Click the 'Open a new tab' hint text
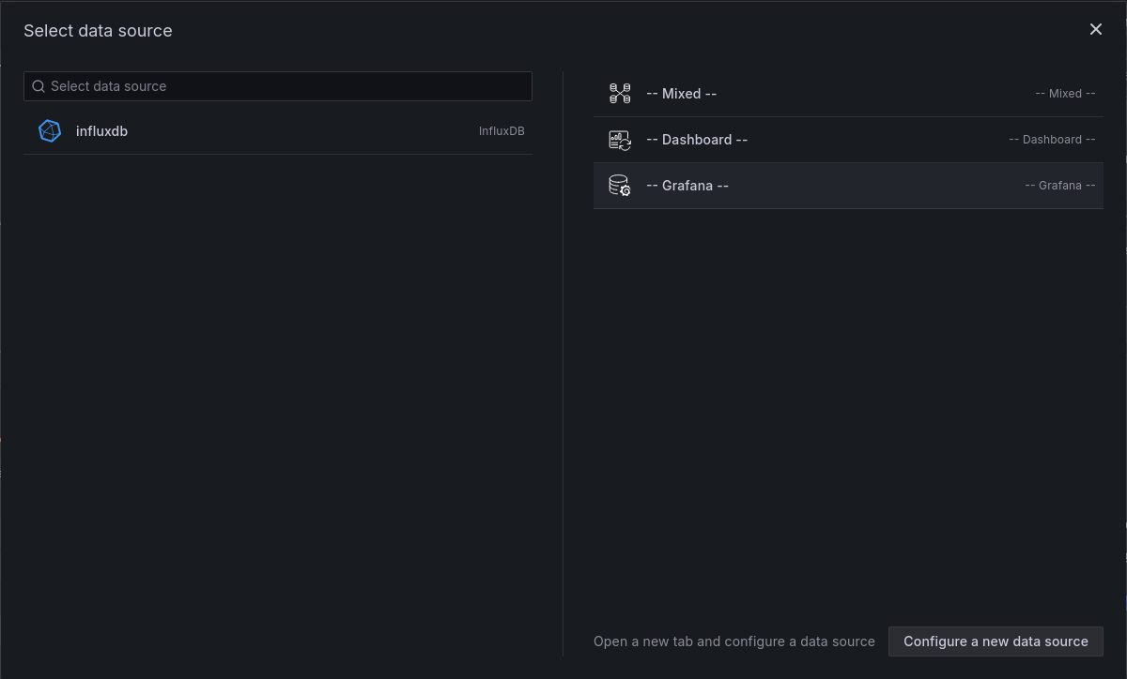The height and width of the screenshot is (679, 1127). click(x=734, y=641)
